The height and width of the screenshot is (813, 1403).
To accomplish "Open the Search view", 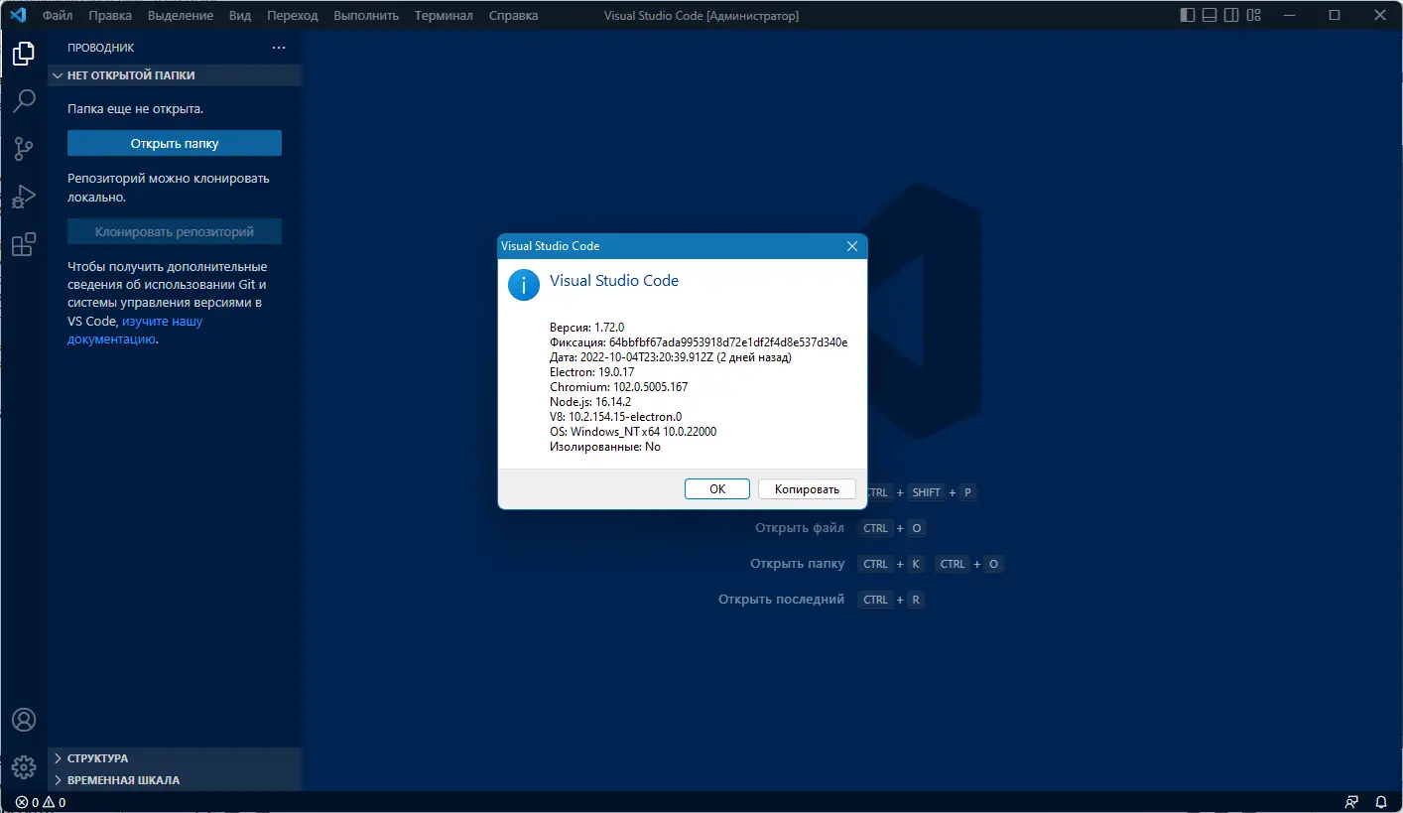I will point(23,101).
